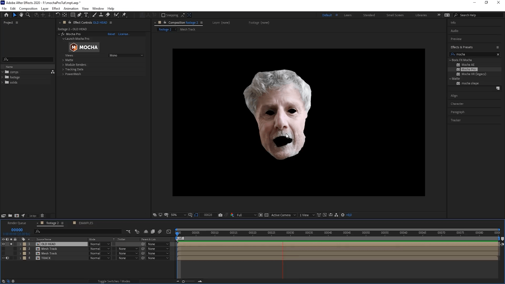This screenshot has width=505, height=284.
Task: Toggle transparency grid icon
Action: [x=266, y=215]
